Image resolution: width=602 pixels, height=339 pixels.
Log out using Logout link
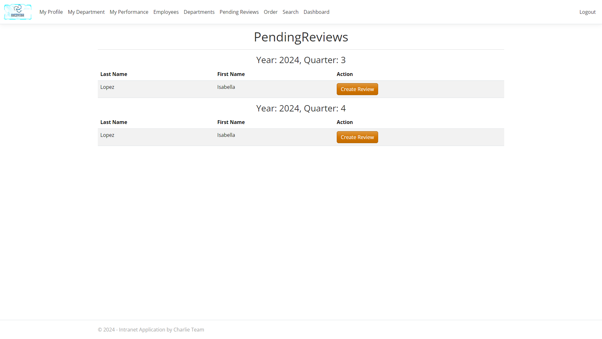tap(587, 12)
